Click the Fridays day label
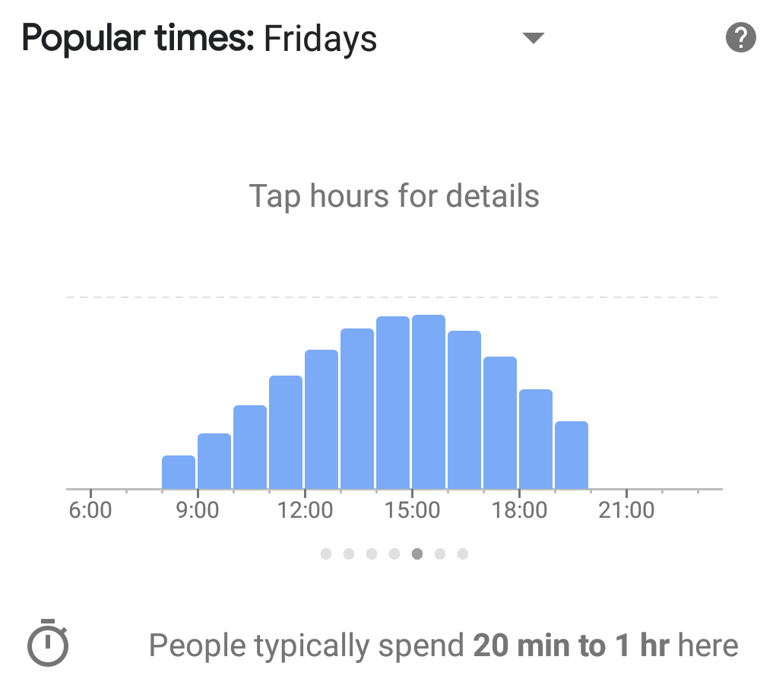 (320, 39)
